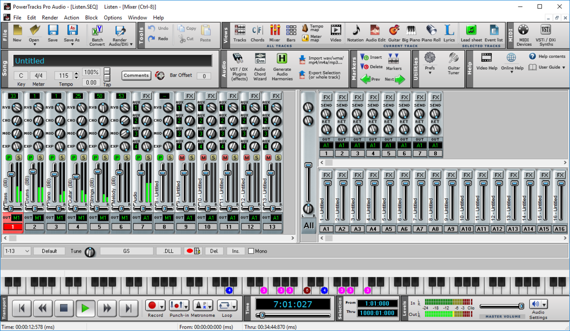Open the Edit menu
Screen dimensions: 570x331
[x=31, y=18]
